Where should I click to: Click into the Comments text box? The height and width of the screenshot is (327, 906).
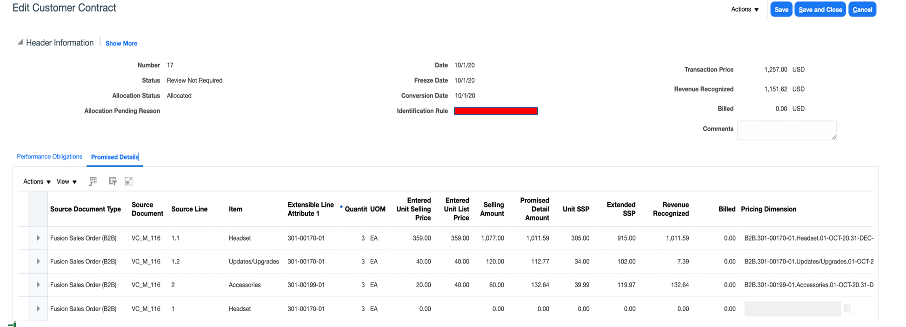(x=786, y=130)
